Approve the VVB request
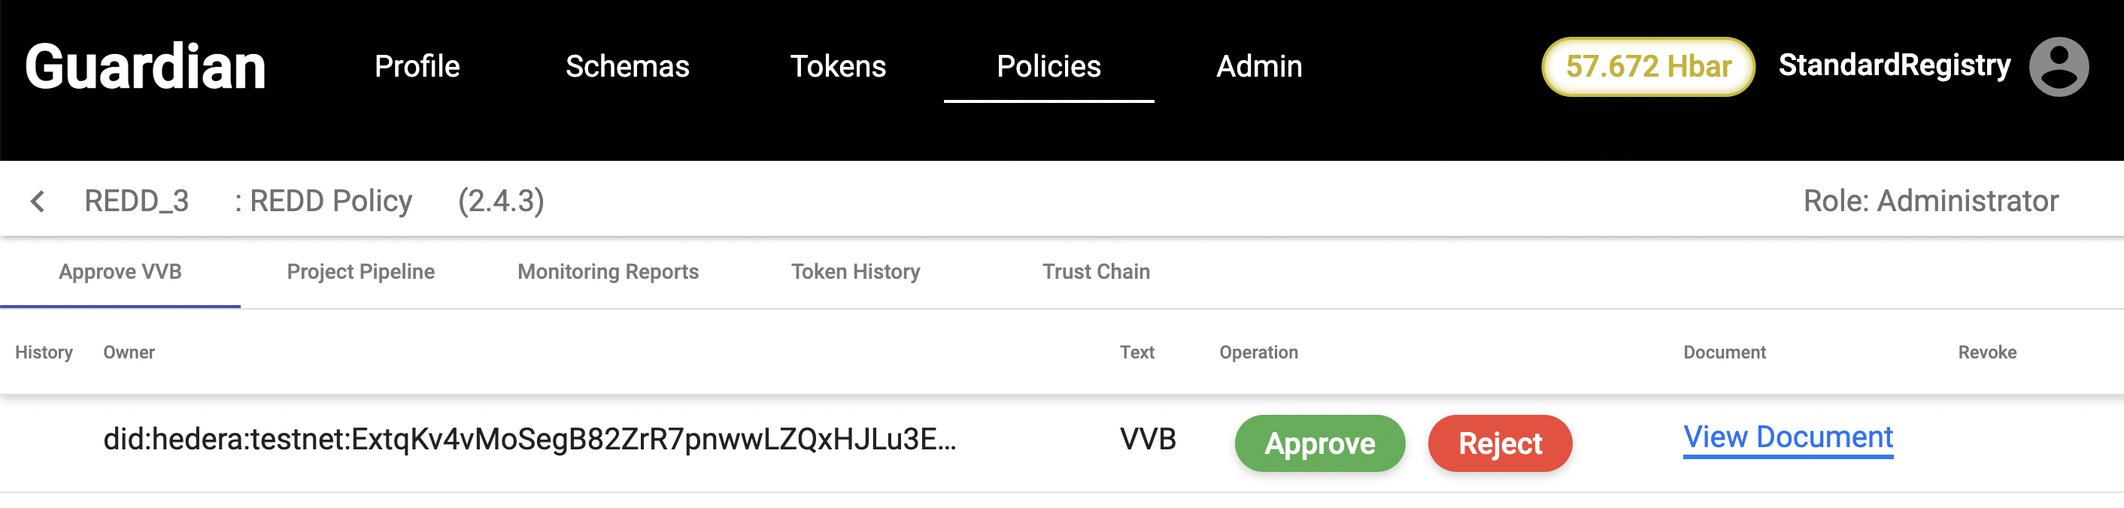2124x508 pixels. (x=1319, y=444)
